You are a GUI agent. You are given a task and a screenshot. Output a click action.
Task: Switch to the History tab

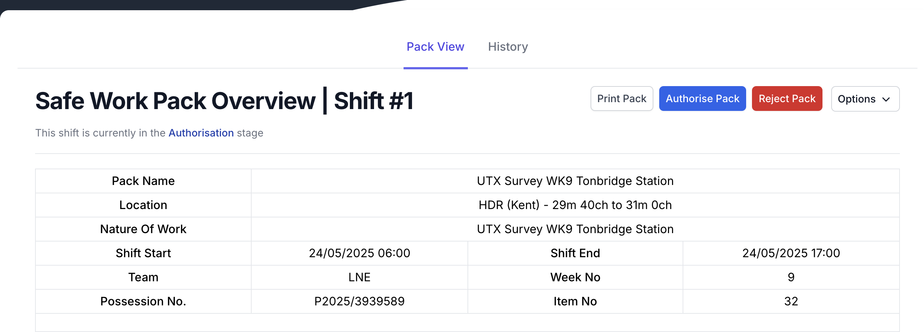[x=508, y=47]
